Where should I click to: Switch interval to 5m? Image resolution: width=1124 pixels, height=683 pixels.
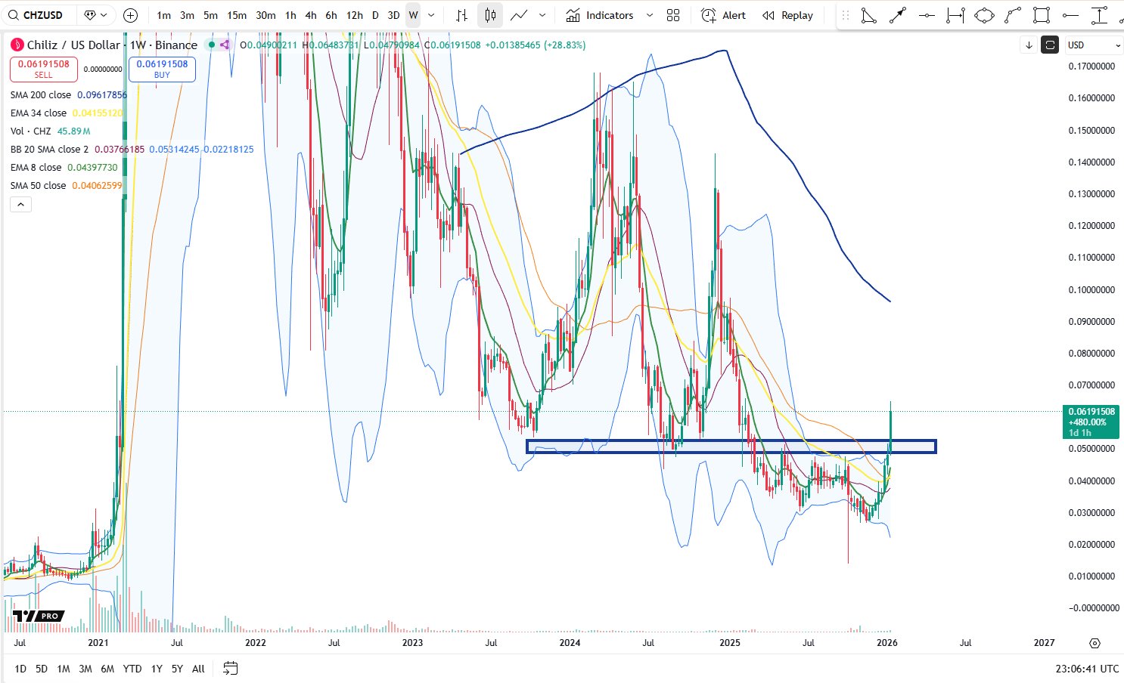coord(210,15)
